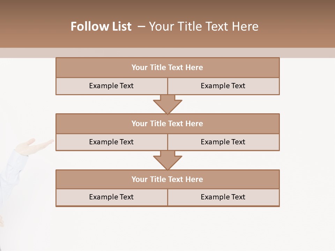Click blank area right of the middle block
Viewport: 335px width, 251px height.
[307, 132]
